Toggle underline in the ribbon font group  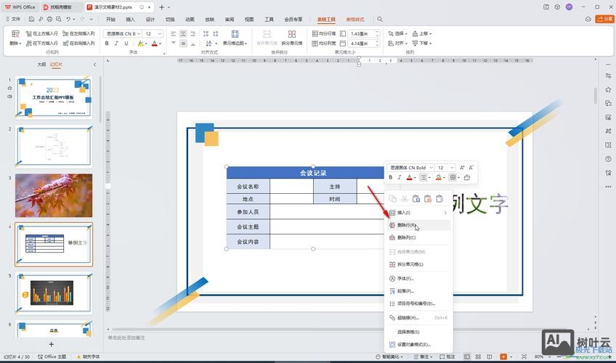[127, 44]
